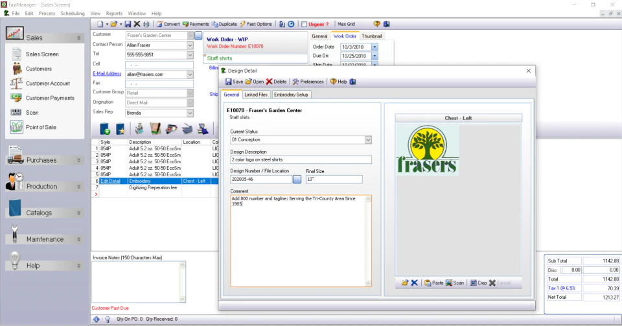Open Preferences in Design Detail toolbar

308,82
